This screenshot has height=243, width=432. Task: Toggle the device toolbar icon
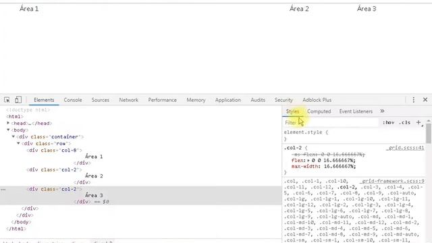tap(18, 100)
